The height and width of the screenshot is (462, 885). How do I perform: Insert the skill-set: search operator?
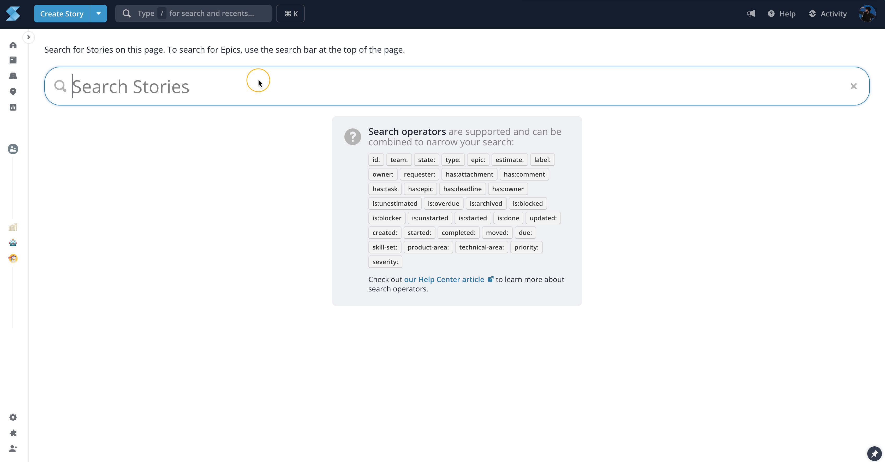[385, 247]
